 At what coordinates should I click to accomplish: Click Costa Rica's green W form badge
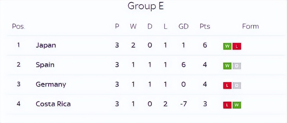tap(237, 105)
